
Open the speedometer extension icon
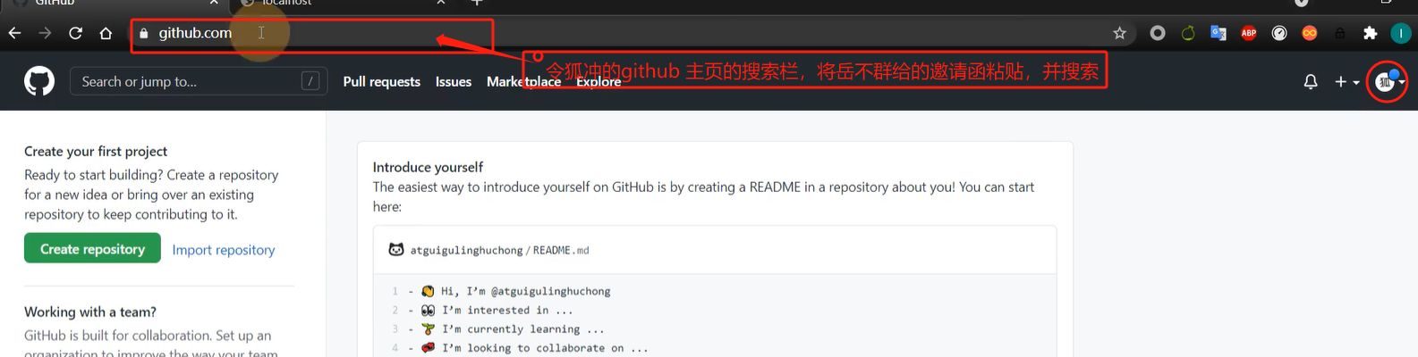coord(1279,33)
